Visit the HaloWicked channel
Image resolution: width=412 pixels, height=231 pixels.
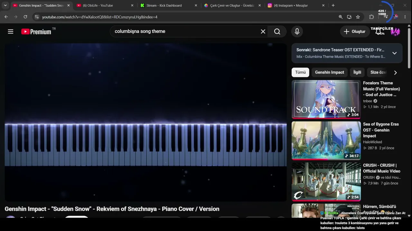click(372, 142)
